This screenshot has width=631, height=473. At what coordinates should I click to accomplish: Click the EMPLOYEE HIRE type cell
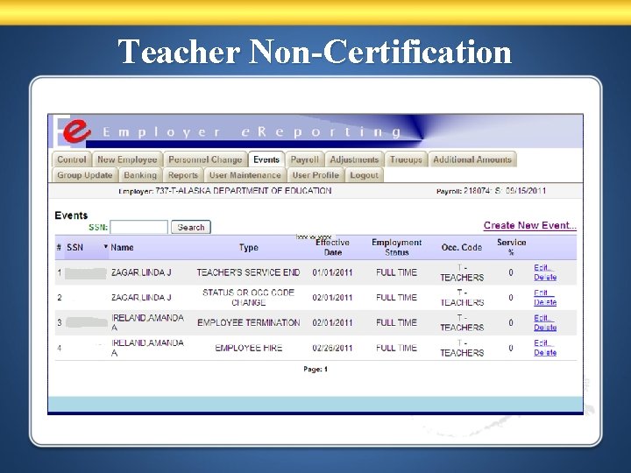pos(248,348)
